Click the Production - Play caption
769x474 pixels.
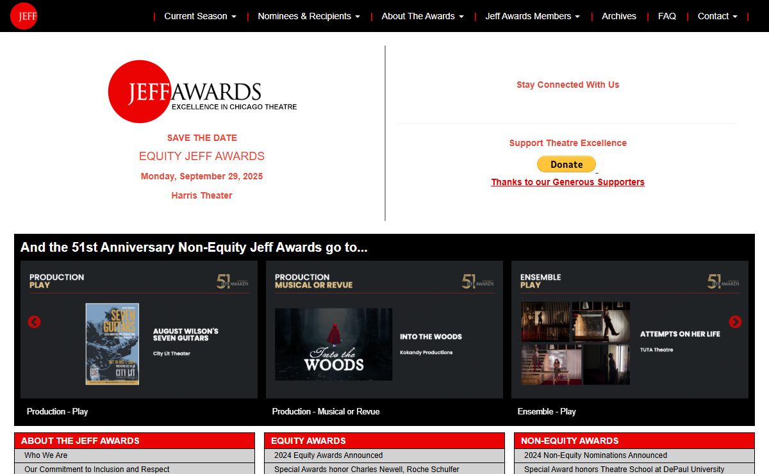tap(57, 411)
